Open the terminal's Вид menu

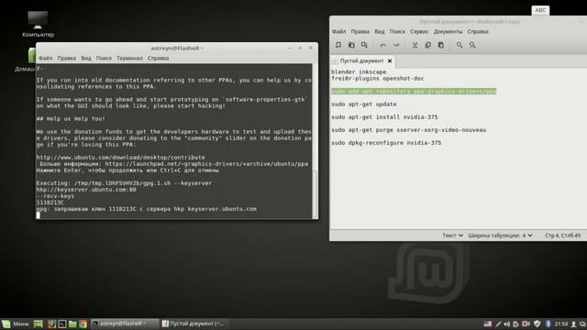pos(86,58)
